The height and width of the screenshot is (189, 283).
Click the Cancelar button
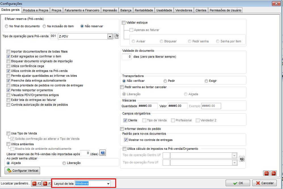(x=265, y=183)
